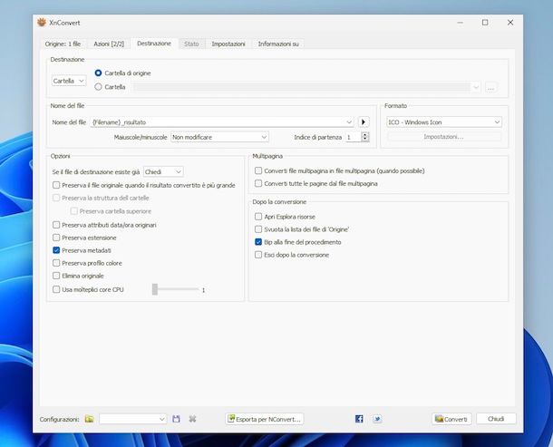
Task: Enable Preserva il file originale checkbox
Action: [x=56, y=185]
